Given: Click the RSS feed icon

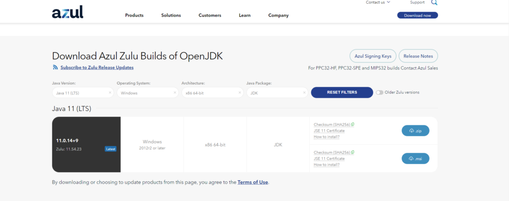Looking at the screenshot, I should pos(55,67).
